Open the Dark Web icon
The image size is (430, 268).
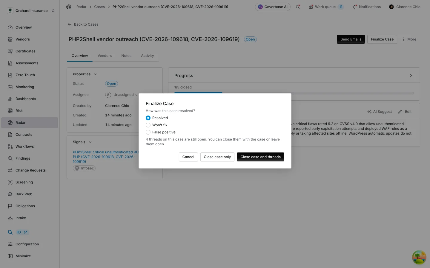10,194
